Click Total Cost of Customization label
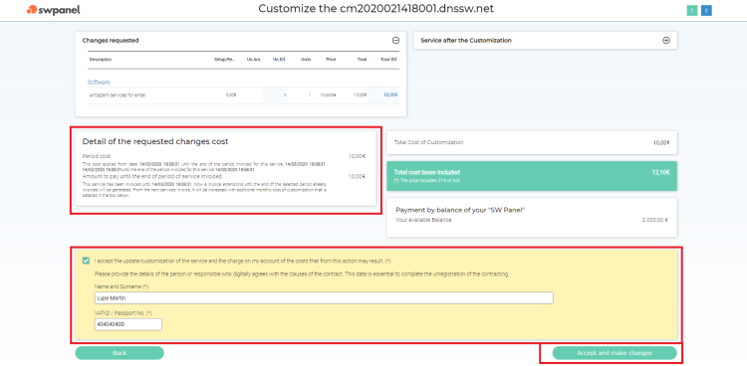 pos(428,142)
